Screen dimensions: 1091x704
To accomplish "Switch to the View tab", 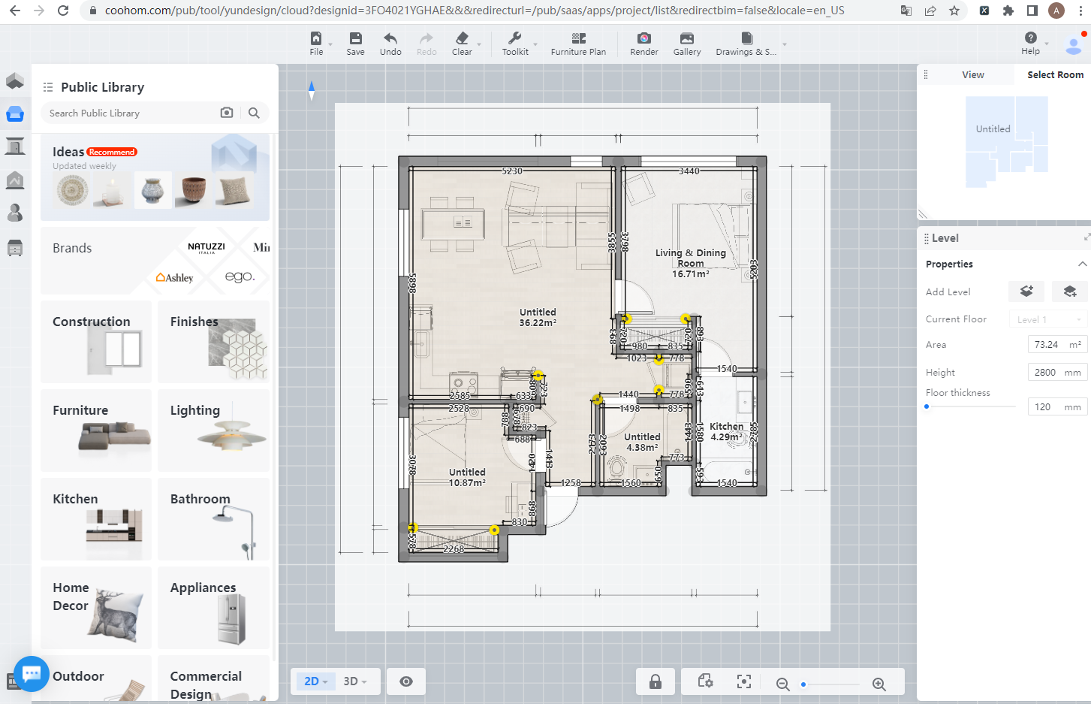I will [x=972, y=74].
